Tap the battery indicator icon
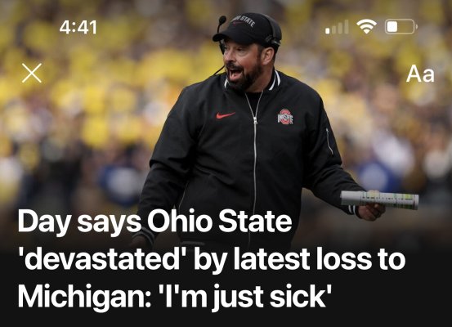The width and height of the screenshot is (452, 327). pyautogui.click(x=401, y=26)
